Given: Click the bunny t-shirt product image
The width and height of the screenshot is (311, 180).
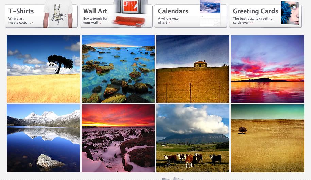Looking at the screenshot, I should pyautogui.click(x=58, y=14).
